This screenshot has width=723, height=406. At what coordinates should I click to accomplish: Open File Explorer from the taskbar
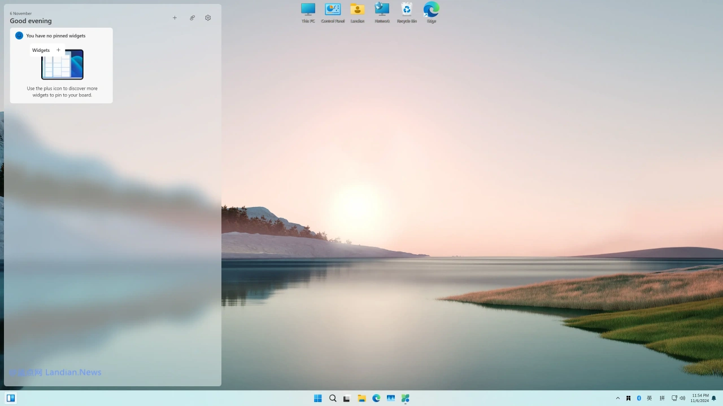click(361, 398)
